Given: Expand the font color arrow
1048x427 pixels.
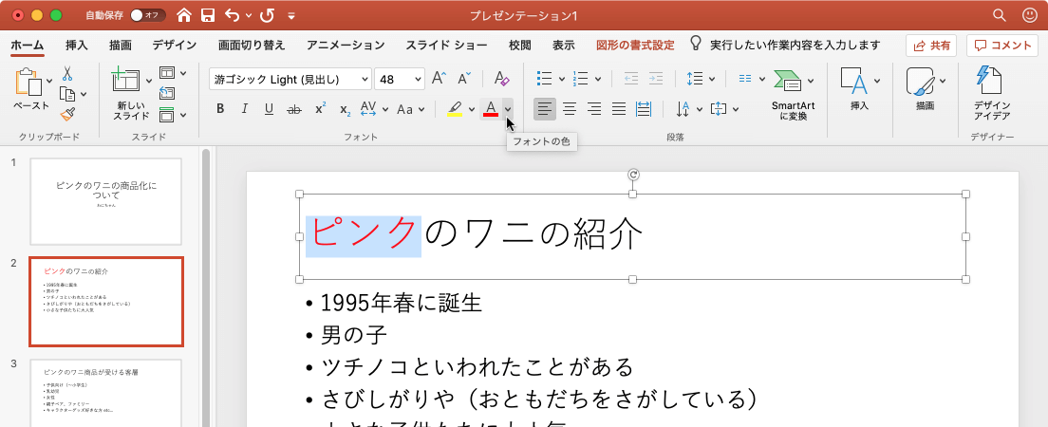Looking at the screenshot, I should click(x=509, y=109).
